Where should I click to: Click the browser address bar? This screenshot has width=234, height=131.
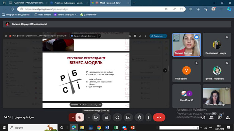94,9
